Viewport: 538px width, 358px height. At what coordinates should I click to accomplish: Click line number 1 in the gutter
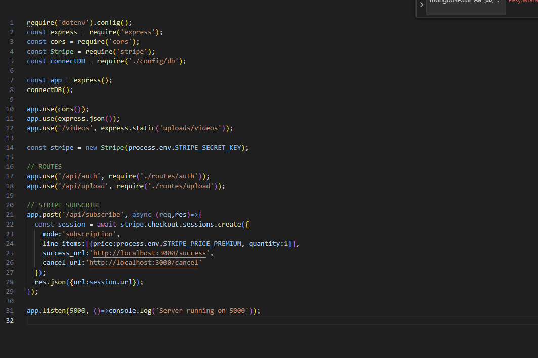tap(12, 23)
